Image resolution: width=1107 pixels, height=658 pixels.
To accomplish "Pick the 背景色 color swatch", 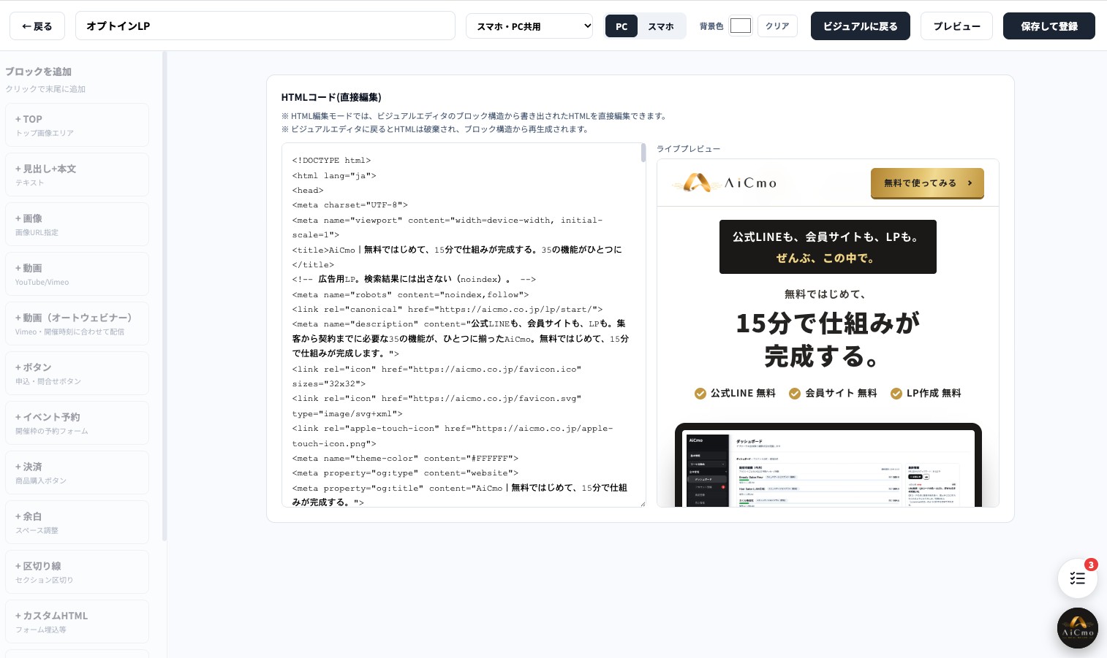I will (x=741, y=26).
